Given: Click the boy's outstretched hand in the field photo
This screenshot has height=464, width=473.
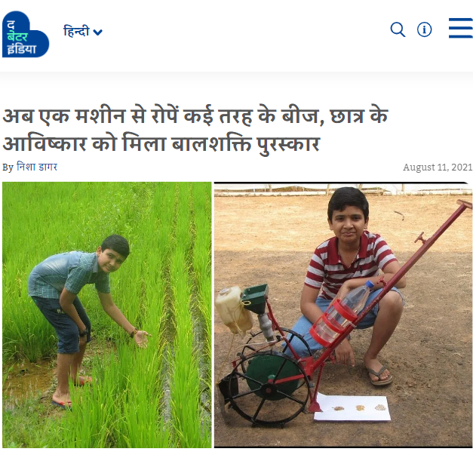Looking at the screenshot, I should click(x=142, y=339).
